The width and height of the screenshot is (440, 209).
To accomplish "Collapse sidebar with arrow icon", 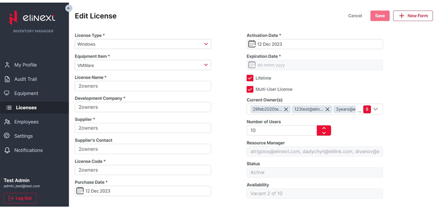I will coord(69,8).
